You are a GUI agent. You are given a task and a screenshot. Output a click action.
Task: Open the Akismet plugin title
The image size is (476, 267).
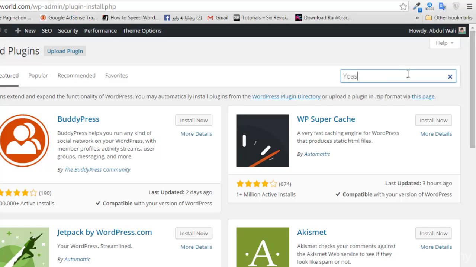click(x=312, y=232)
